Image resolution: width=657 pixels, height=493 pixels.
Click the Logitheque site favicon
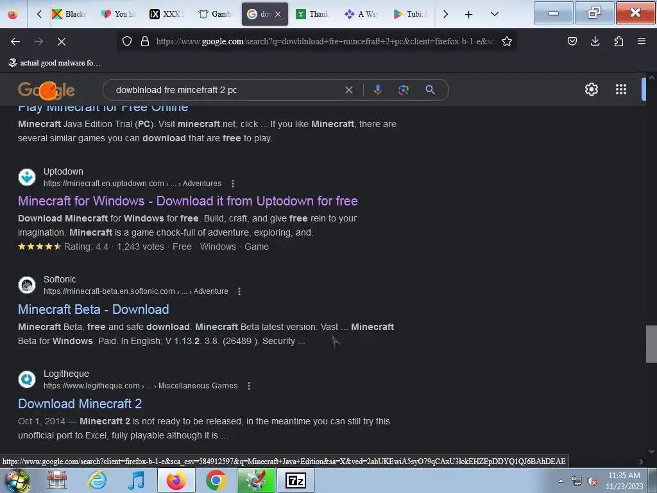[27, 379]
